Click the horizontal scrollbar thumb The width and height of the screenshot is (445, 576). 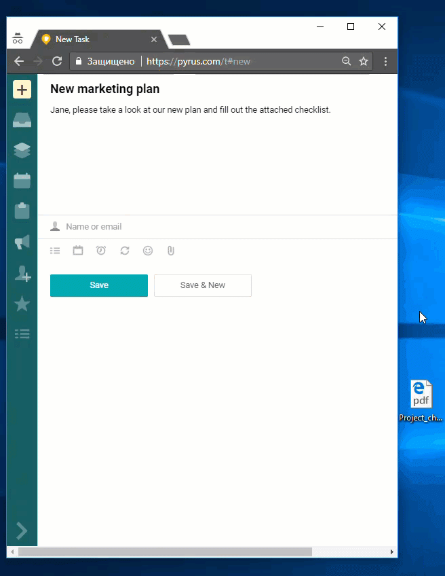165,552
